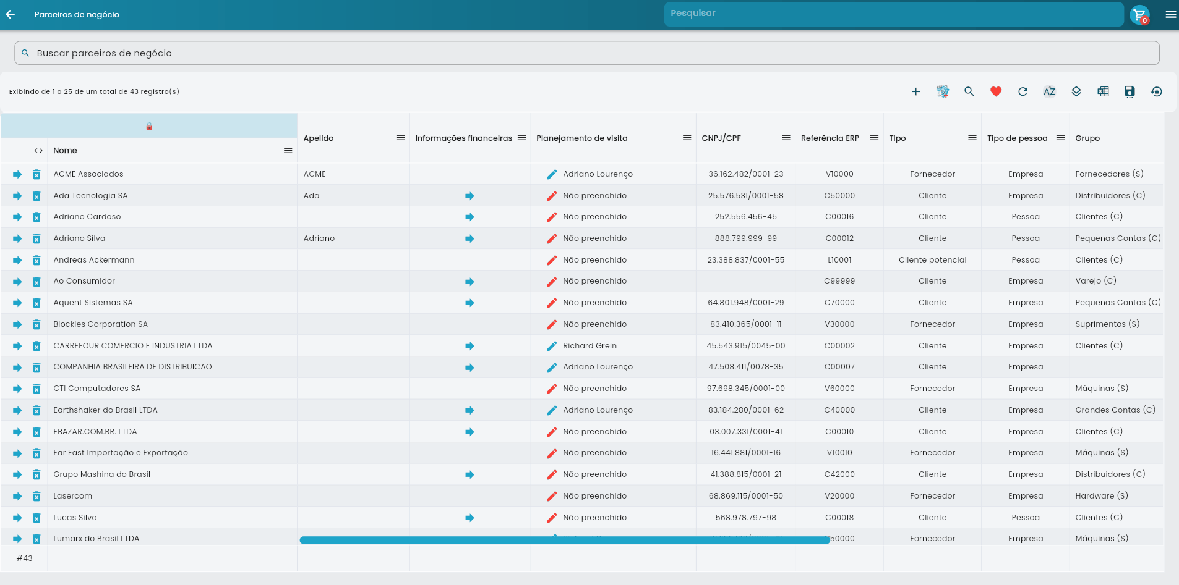This screenshot has height=585, width=1179.
Task: Click the back arrow beside Parceiros de negócio
Action: pyautogui.click(x=11, y=14)
